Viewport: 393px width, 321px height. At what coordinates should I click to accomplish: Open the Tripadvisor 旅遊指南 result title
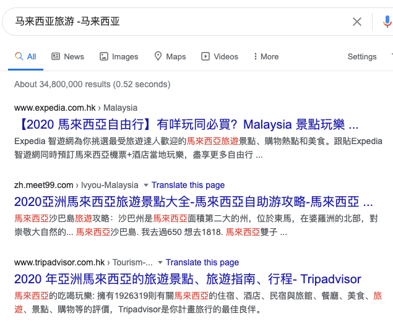pyautogui.click(x=188, y=279)
